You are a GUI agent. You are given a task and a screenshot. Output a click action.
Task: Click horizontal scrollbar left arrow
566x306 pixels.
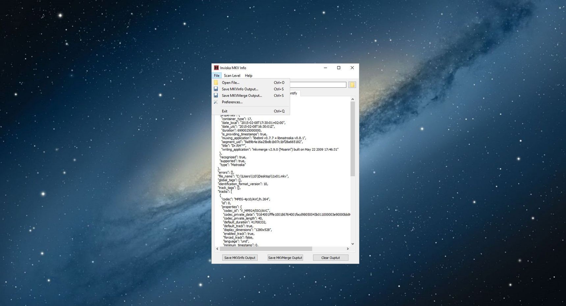(217, 249)
